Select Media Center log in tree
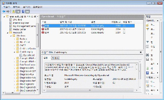This screenshot has width=164, height=100. [x=19, y=29]
